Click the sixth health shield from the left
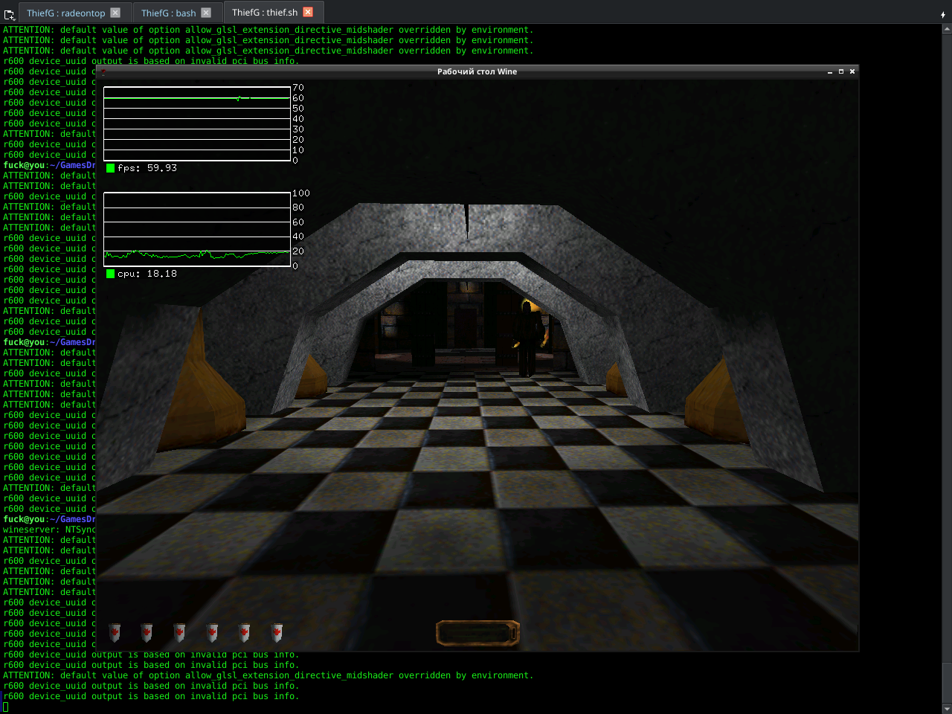Viewport: 952px width, 714px height. pyautogui.click(x=277, y=632)
